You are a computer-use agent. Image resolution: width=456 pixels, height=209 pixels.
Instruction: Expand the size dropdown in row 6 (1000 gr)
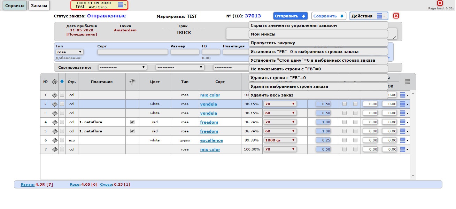(x=280, y=140)
